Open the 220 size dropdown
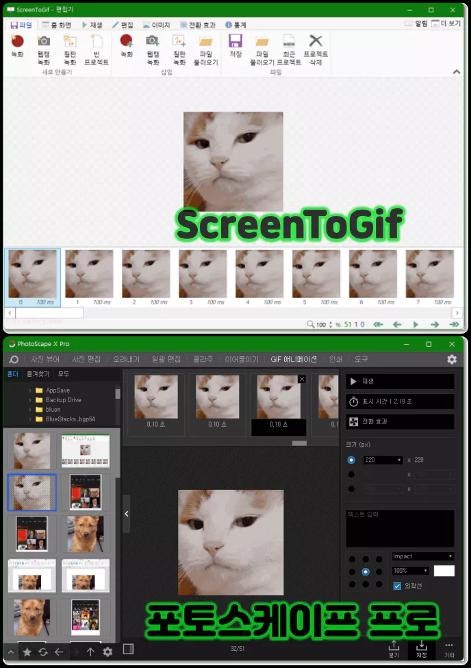The width and height of the screenshot is (471, 668). tap(383, 460)
